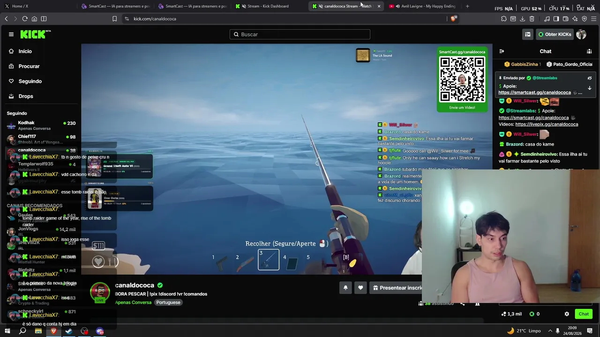
Task: Open livepix.gg/canaldococa link in chat
Action: [547, 125]
